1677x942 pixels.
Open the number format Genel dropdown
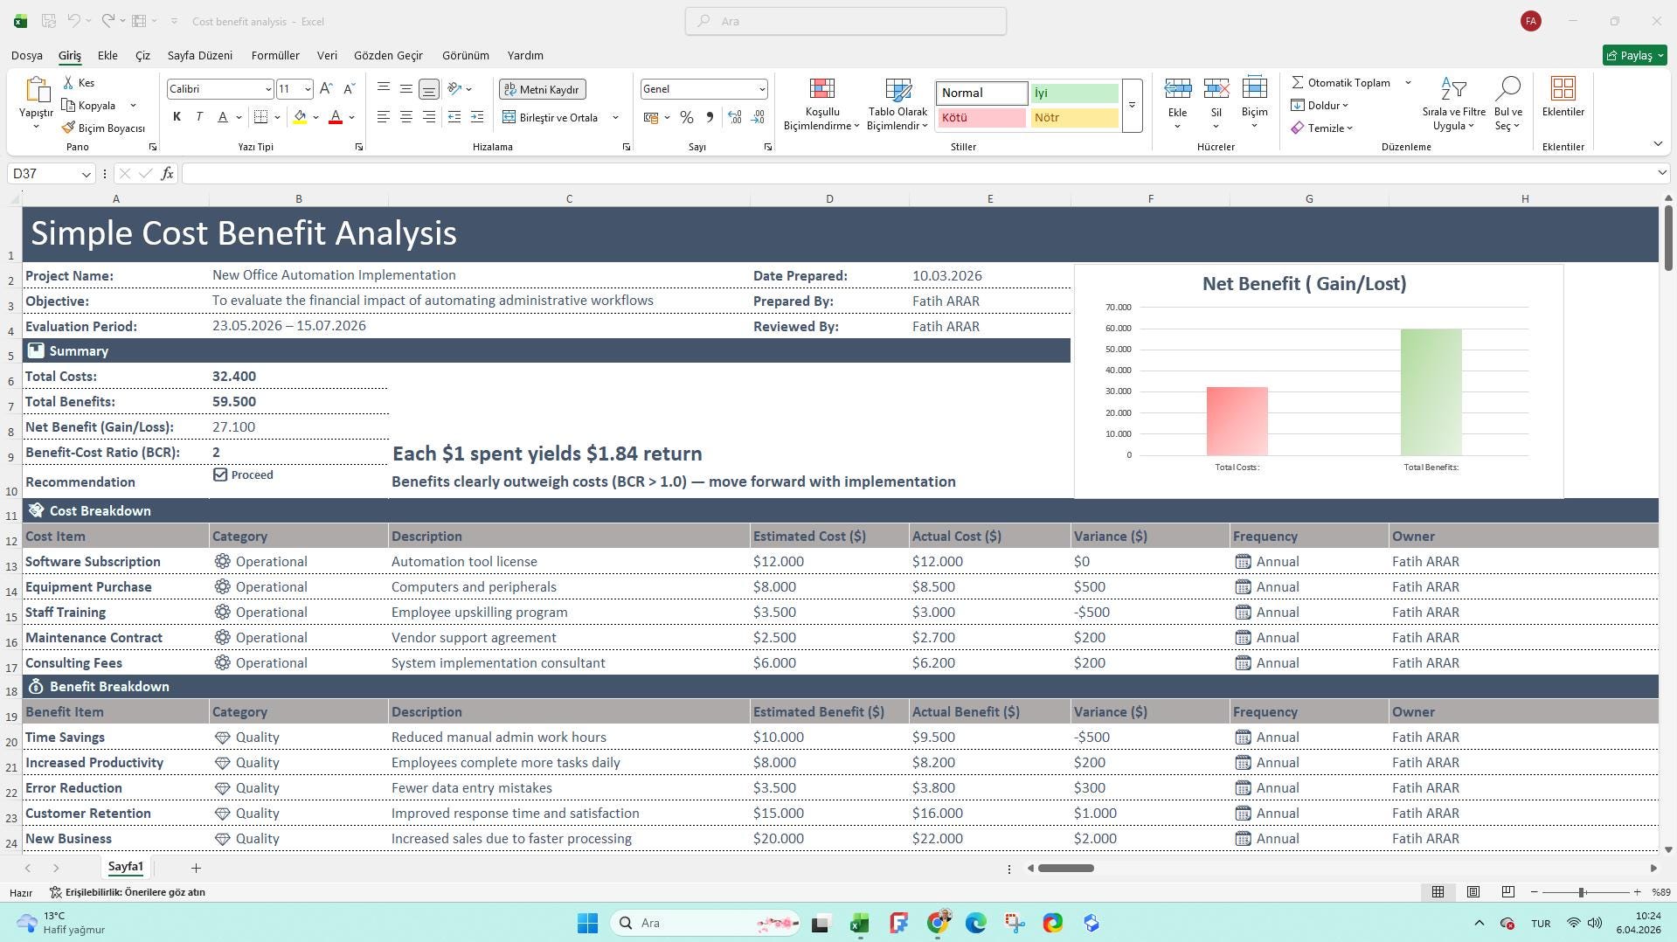pyautogui.click(x=761, y=89)
